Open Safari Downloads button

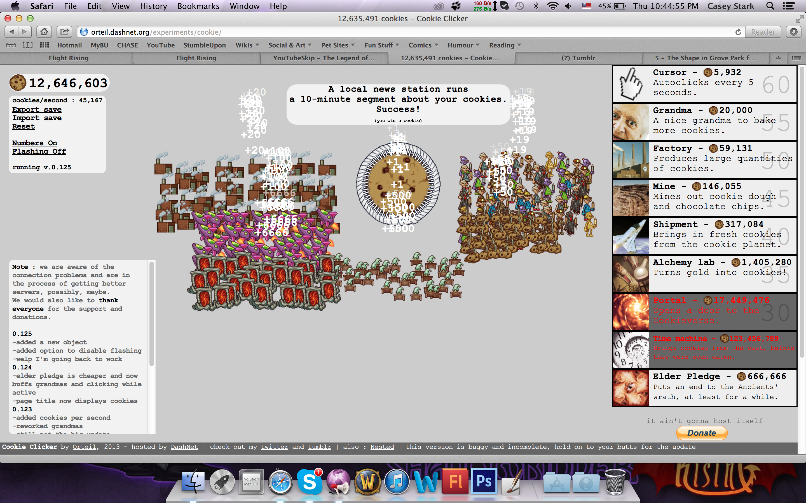tap(794, 32)
